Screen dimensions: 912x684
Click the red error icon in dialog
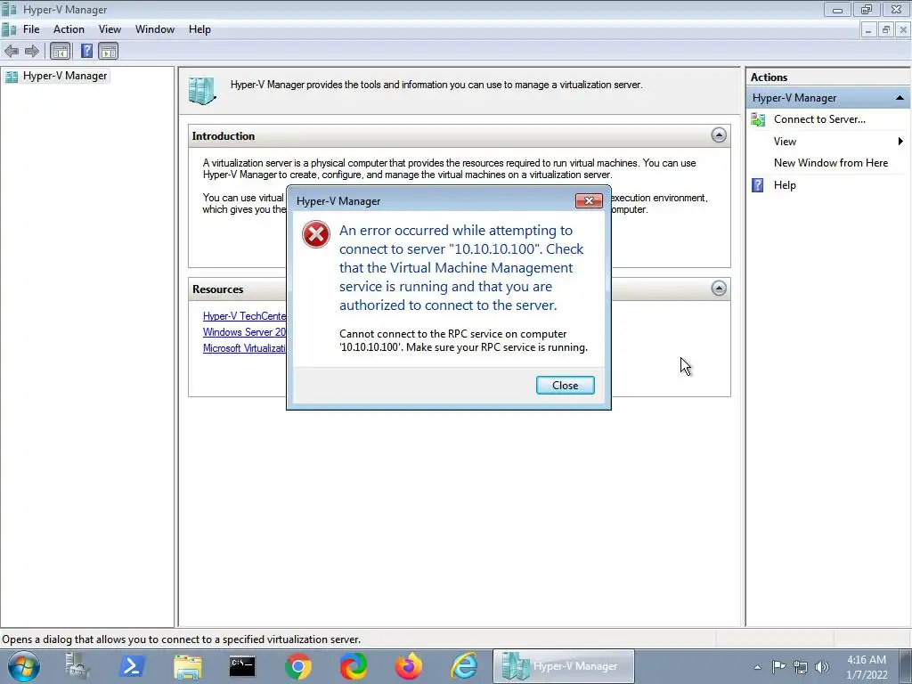point(316,234)
